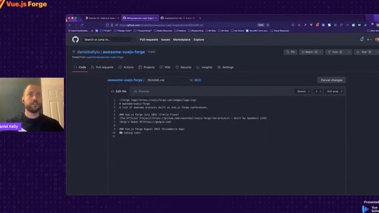379x213 pixels.
Task: Click the danielkellyio owner link
Action: pyautogui.click(x=88, y=52)
